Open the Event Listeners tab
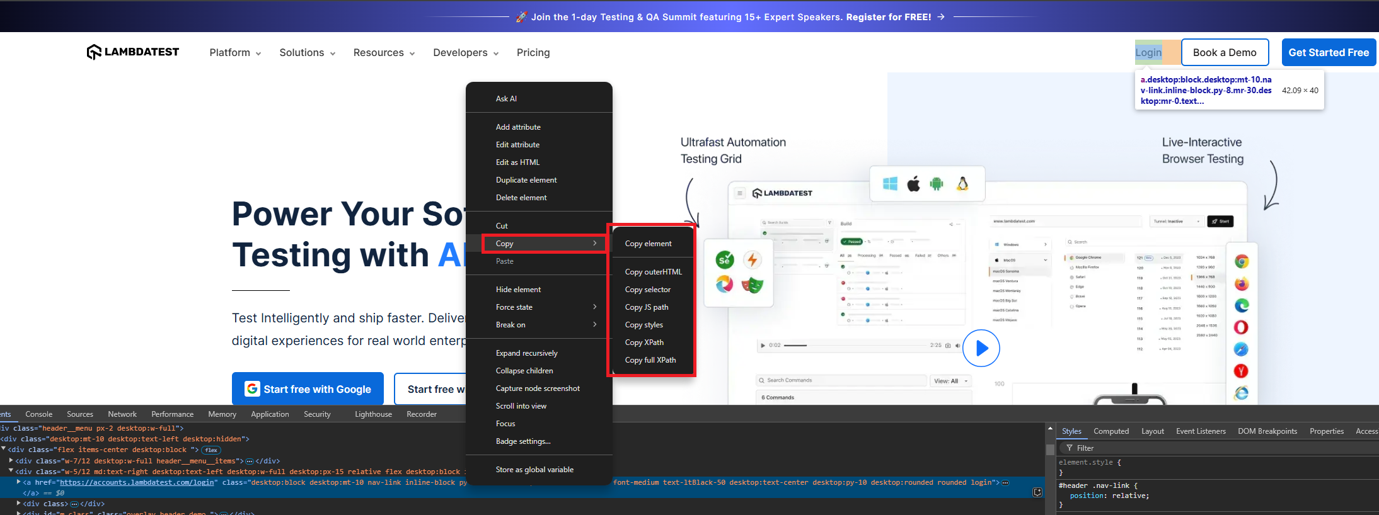Image resolution: width=1379 pixels, height=515 pixels. pos(1201,431)
